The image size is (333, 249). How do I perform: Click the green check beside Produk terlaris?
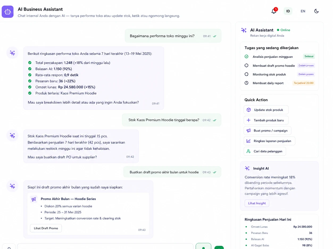[x=30, y=93]
